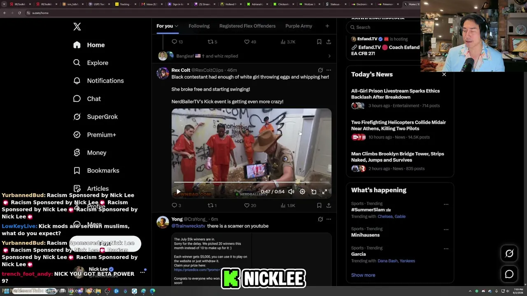Open the floating Grok button
This screenshot has height=296, width=527.
pos(509,254)
